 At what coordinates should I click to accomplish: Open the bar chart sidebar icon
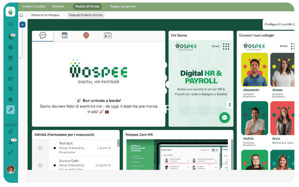click(x=10, y=99)
